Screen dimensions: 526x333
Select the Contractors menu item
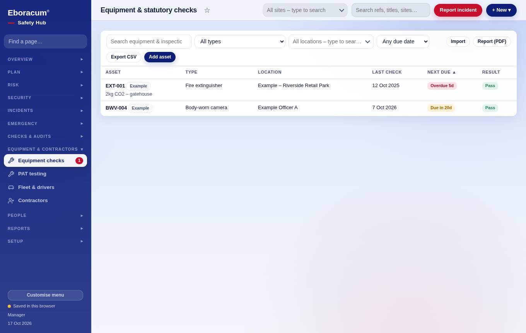coord(45,201)
